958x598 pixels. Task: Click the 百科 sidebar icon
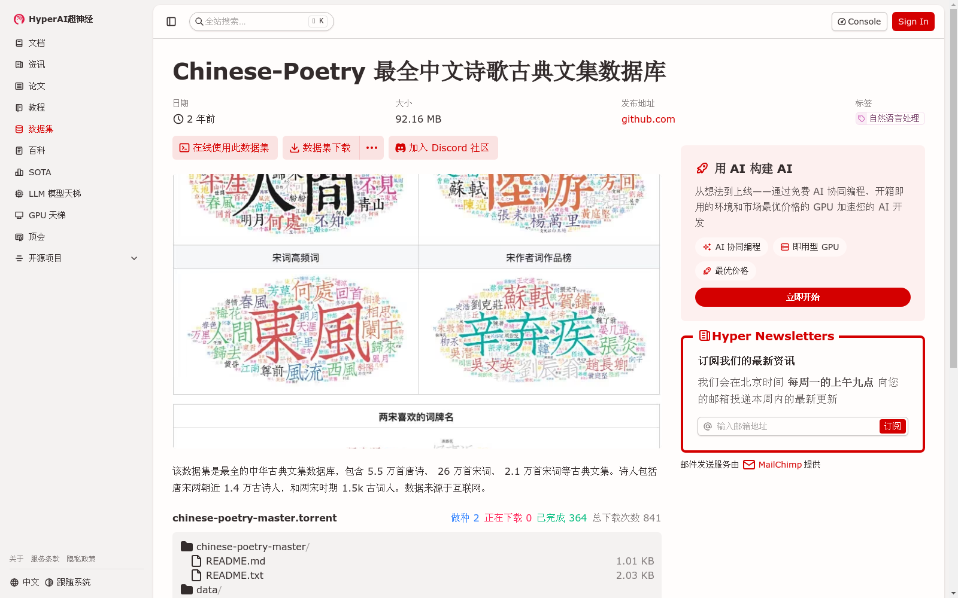(19, 150)
